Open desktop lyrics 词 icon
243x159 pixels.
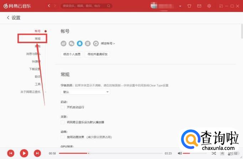pyautogui.click(x=222, y=153)
